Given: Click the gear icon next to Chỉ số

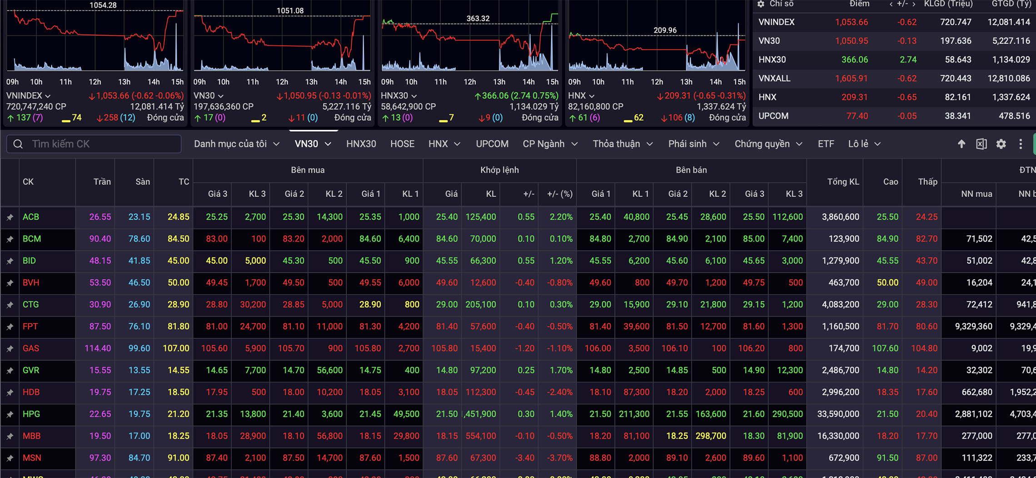Looking at the screenshot, I should click(x=761, y=4).
